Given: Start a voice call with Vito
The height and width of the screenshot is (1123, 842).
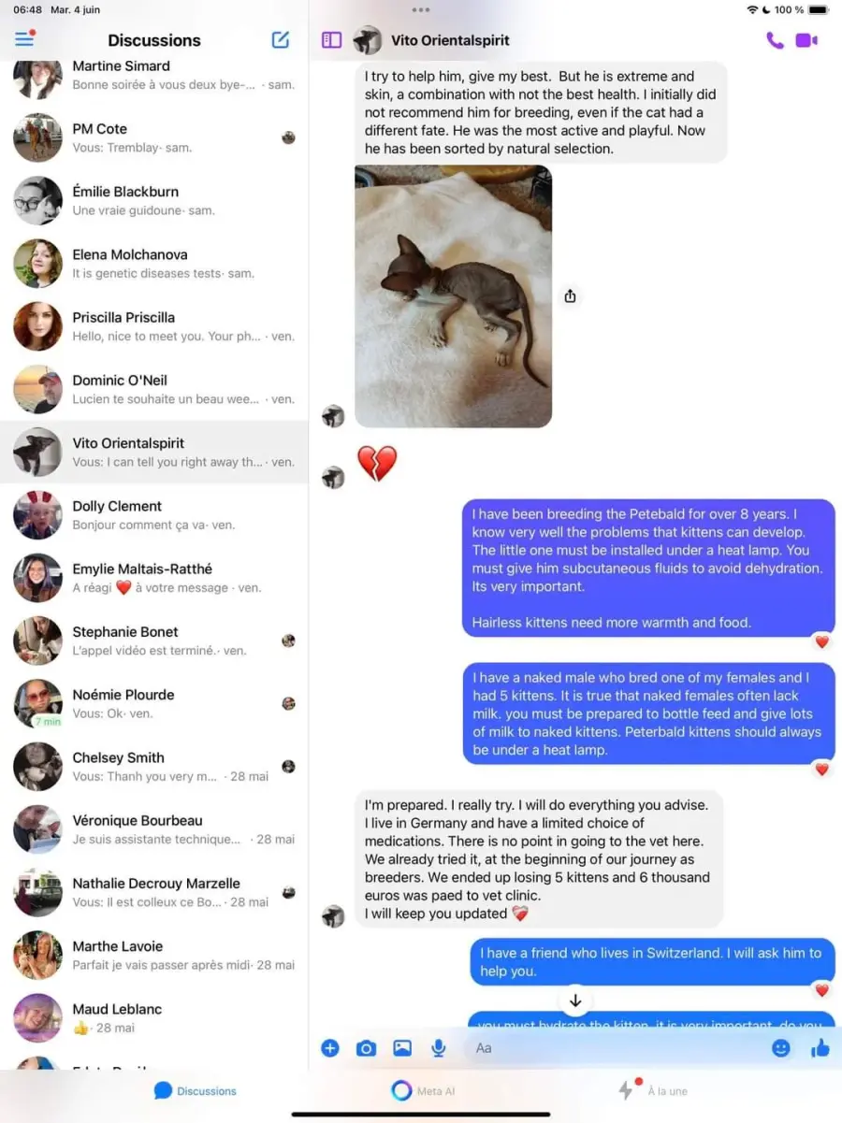Looking at the screenshot, I should tap(775, 40).
